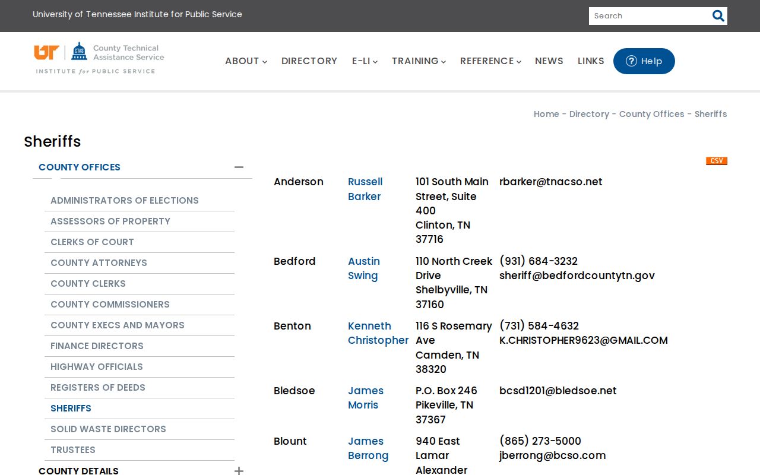
Task: Follow the Sheriffs breadcrumb link
Action: (711, 114)
